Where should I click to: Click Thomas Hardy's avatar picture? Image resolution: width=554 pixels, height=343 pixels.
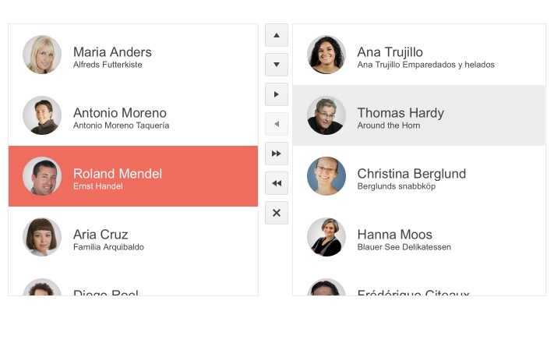tap(326, 115)
